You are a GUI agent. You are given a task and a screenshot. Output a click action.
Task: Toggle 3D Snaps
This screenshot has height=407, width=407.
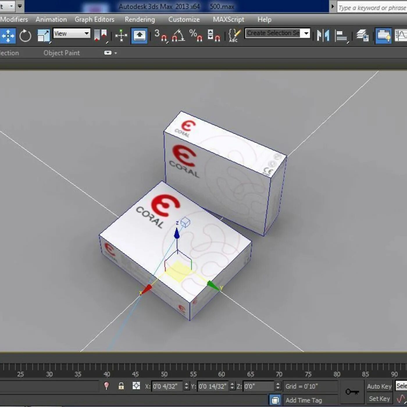tap(161, 36)
